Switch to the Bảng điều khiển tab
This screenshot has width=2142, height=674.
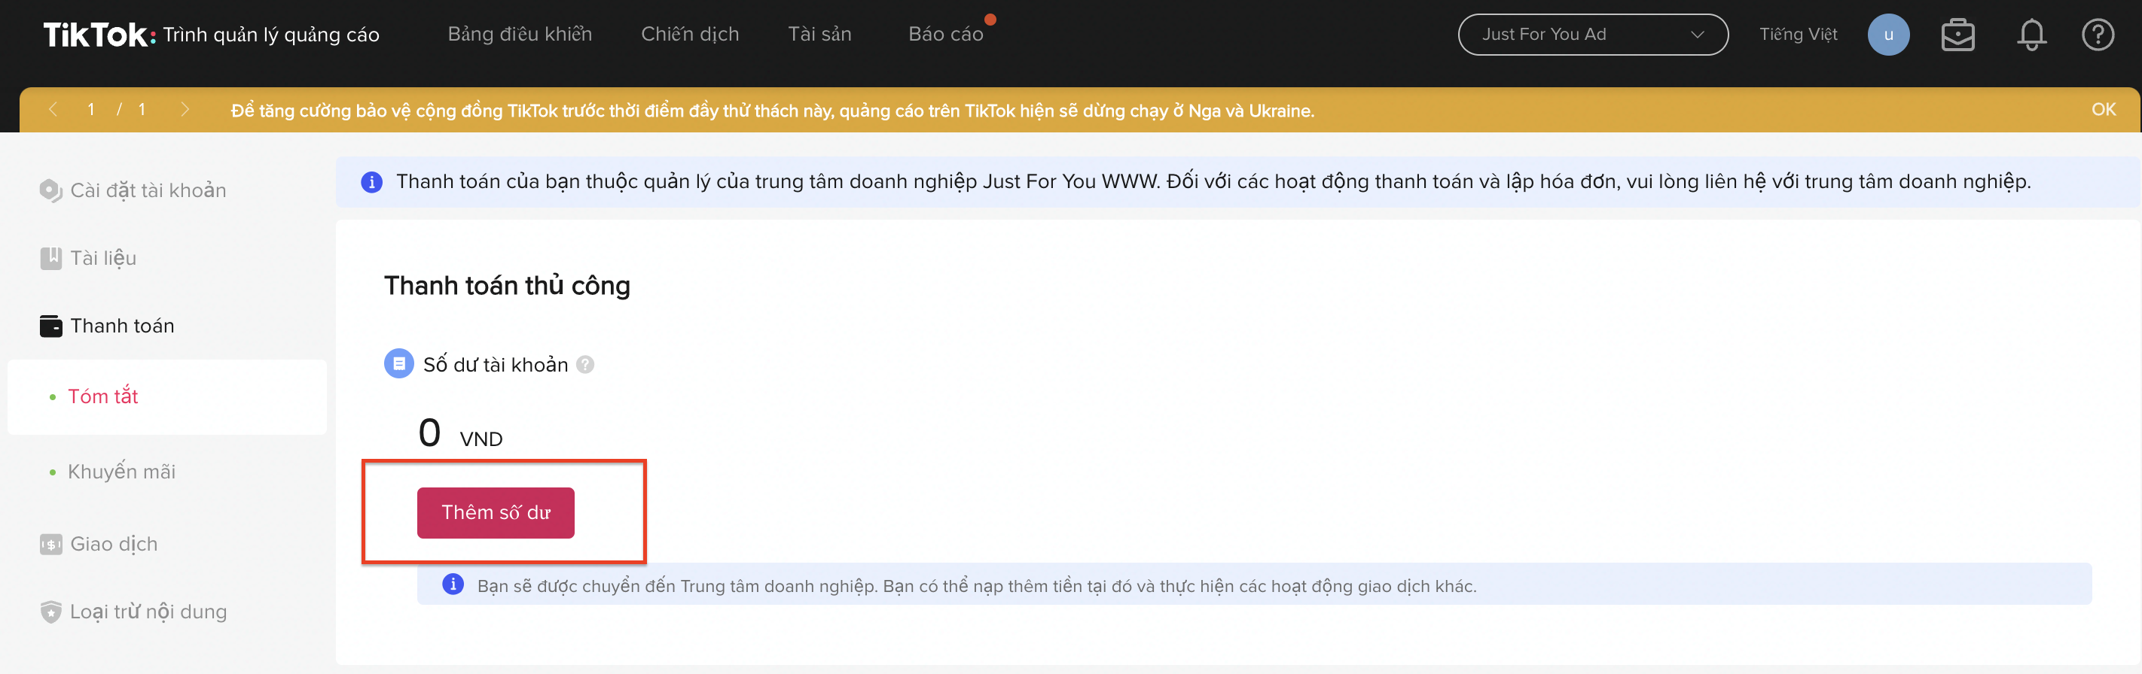coord(520,35)
